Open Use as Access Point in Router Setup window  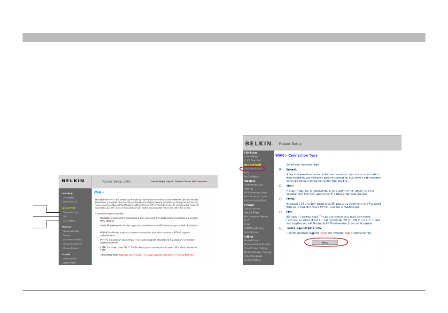coord(255,201)
